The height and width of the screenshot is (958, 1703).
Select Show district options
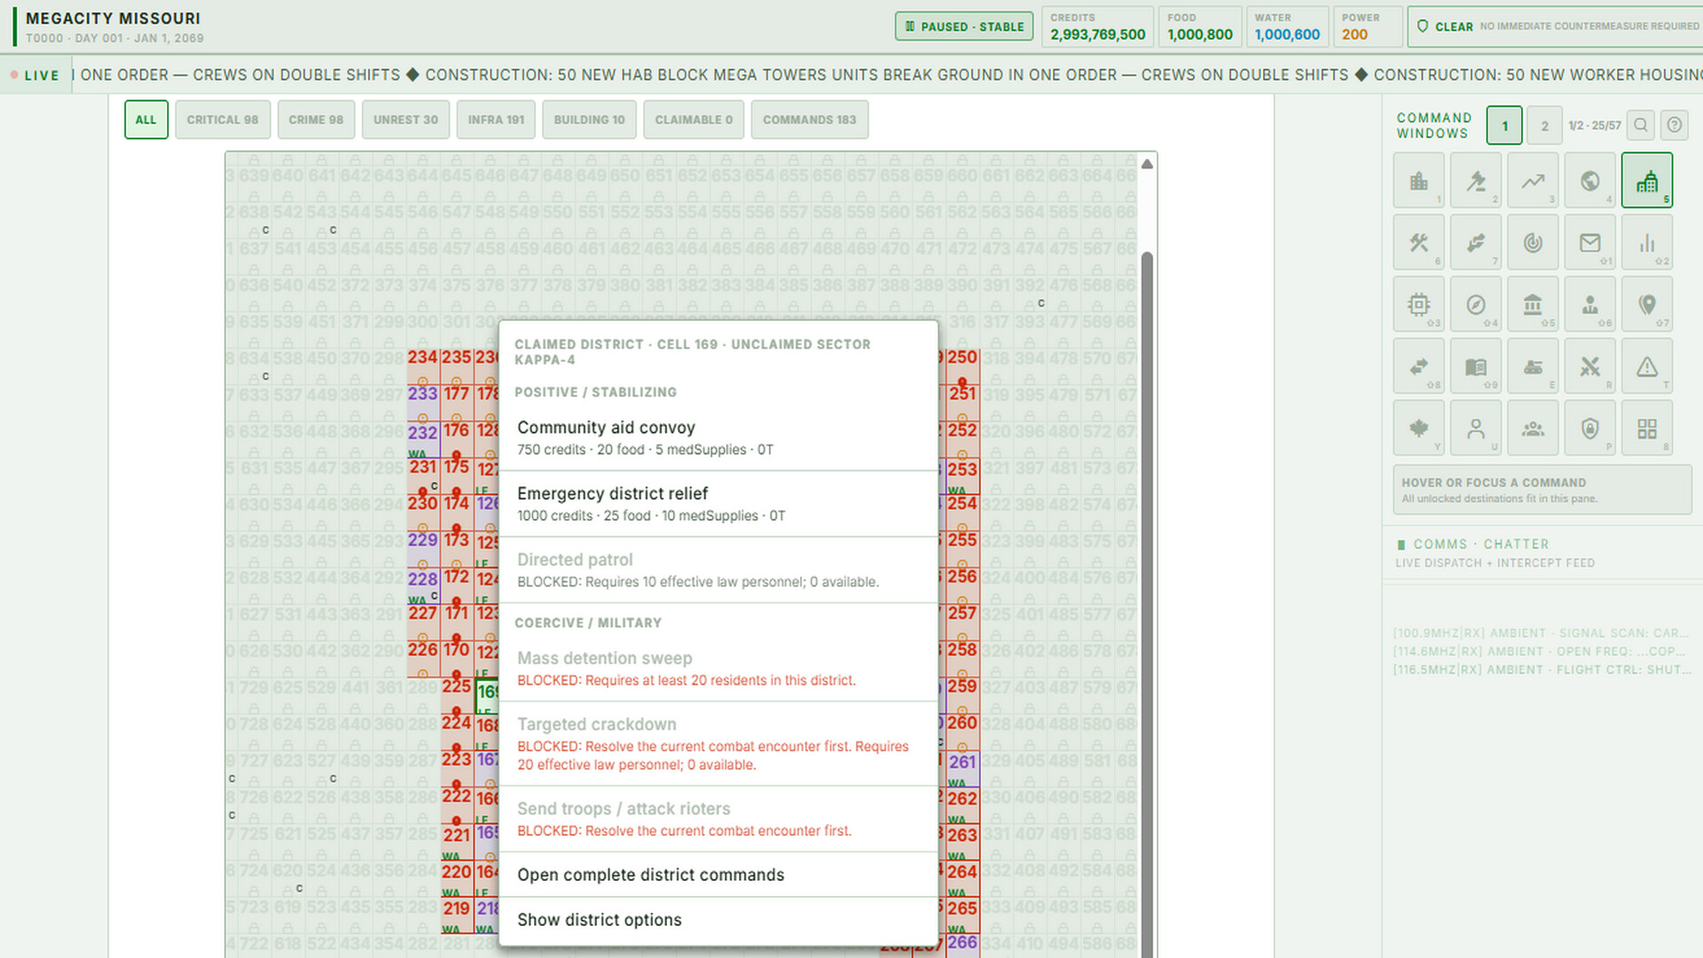[x=718, y=920]
